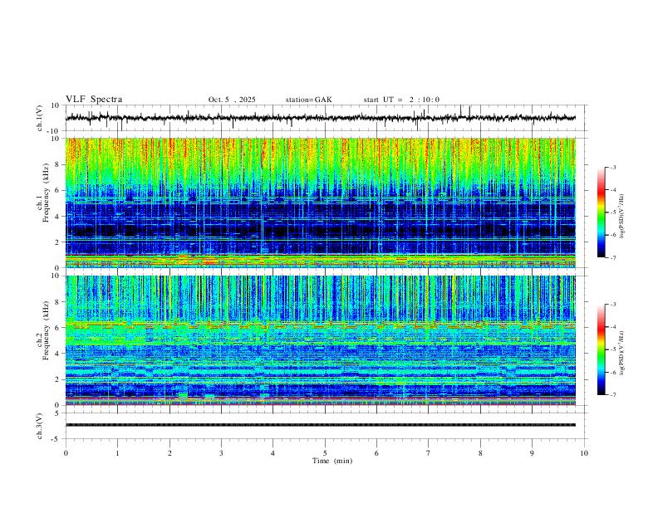Click the 'start UT = 2 : 10: 0' text
Image resolution: width=658 pixels, height=508 pixels.
coord(401,100)
